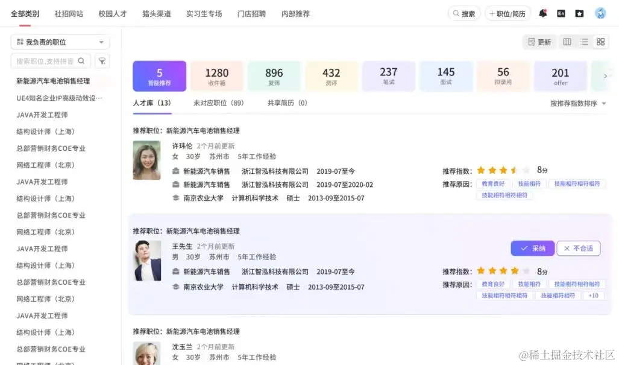Open candidate name 沈玉兰
The height and width of the screenshot is (365, 619).
(x=182, y=346)
